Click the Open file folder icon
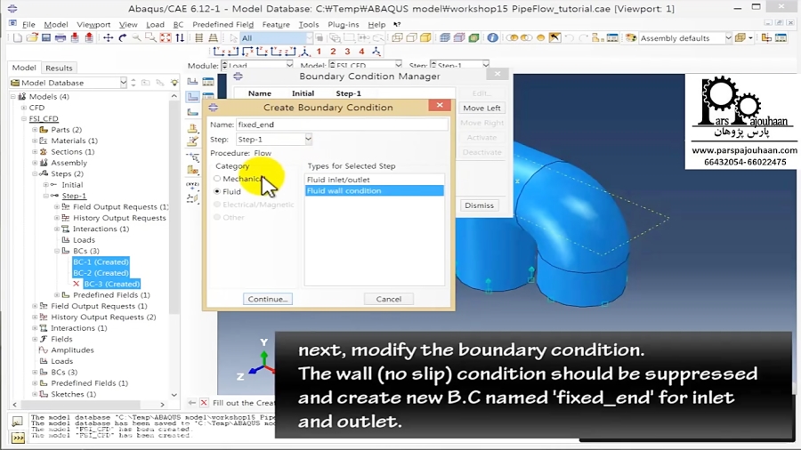801x450 pixels. [x=32, y=38]
